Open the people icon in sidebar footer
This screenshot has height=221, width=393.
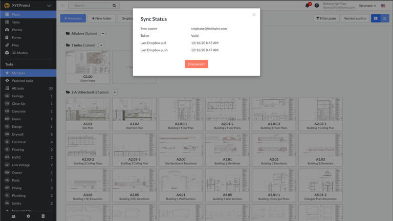pyautogui.click(x=14, y=216)
